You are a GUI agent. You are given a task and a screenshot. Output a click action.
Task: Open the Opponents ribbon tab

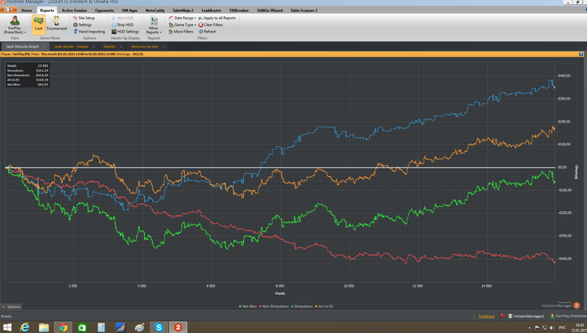pyautogui.click(x=104, y=10)
